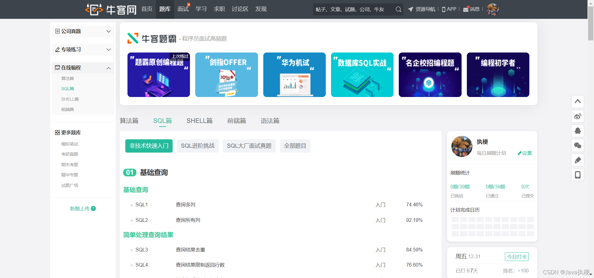Open 考研真题 in the sidebar
Viewport: 594px width, 278px height.
coord(70,154)
